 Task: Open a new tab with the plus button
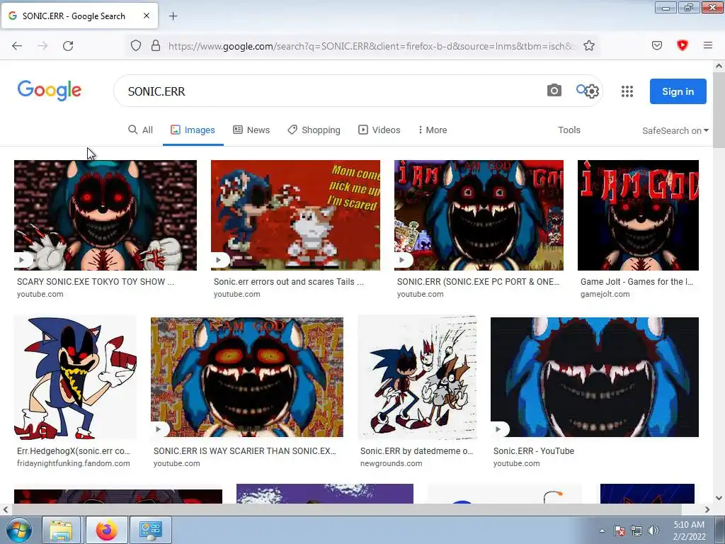tap(173, 16)
